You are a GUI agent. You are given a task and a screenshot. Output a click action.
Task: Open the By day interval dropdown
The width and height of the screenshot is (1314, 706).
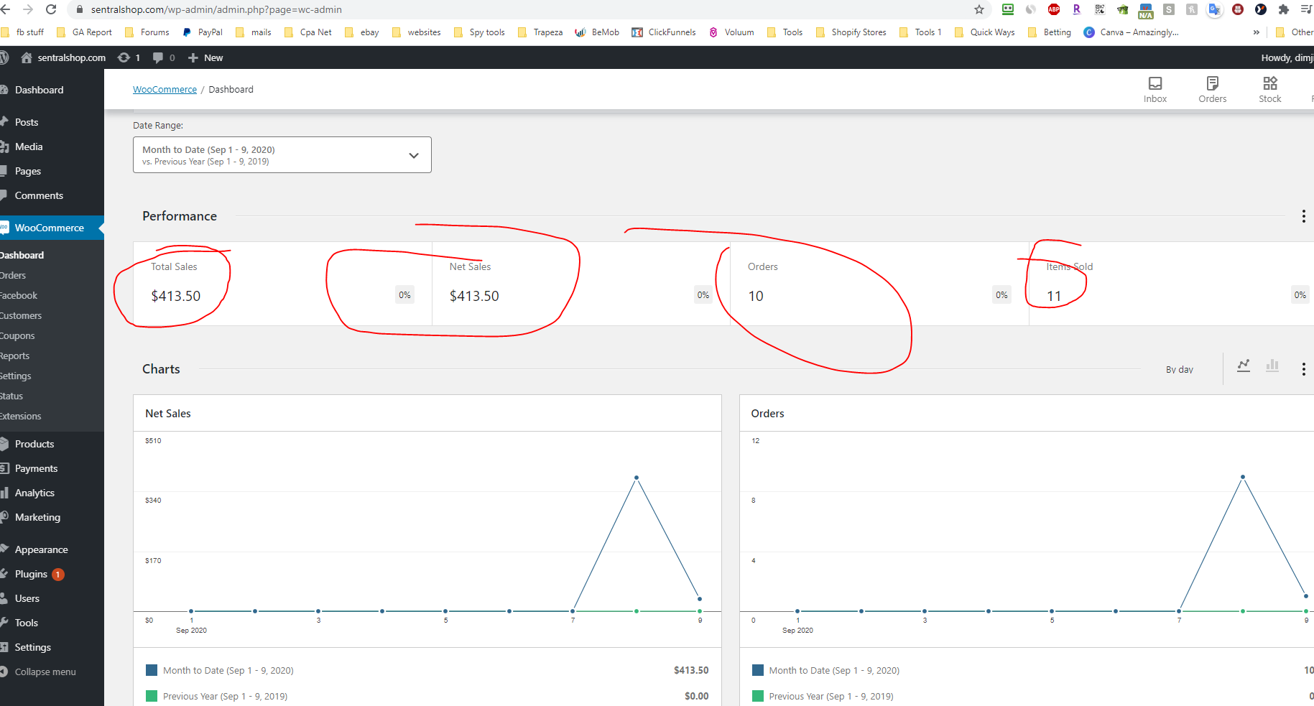tap(1180, 369)
